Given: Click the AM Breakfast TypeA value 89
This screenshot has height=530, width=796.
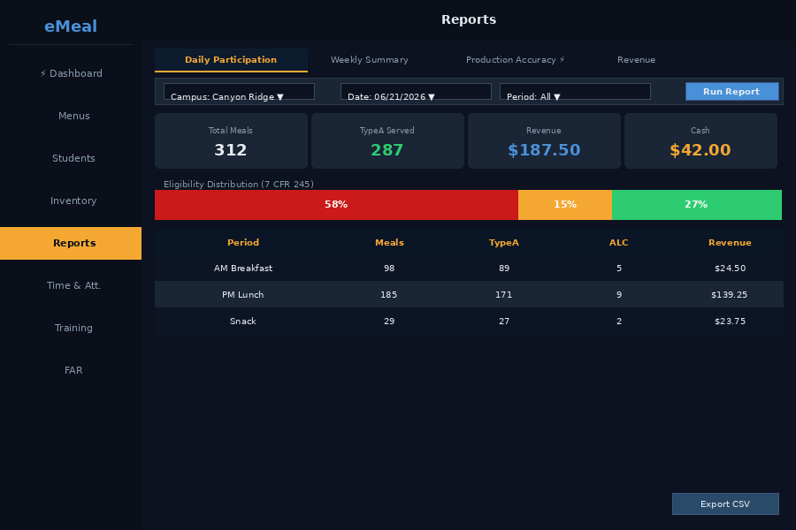Looking at the screenshot, I should pos(504,269).
